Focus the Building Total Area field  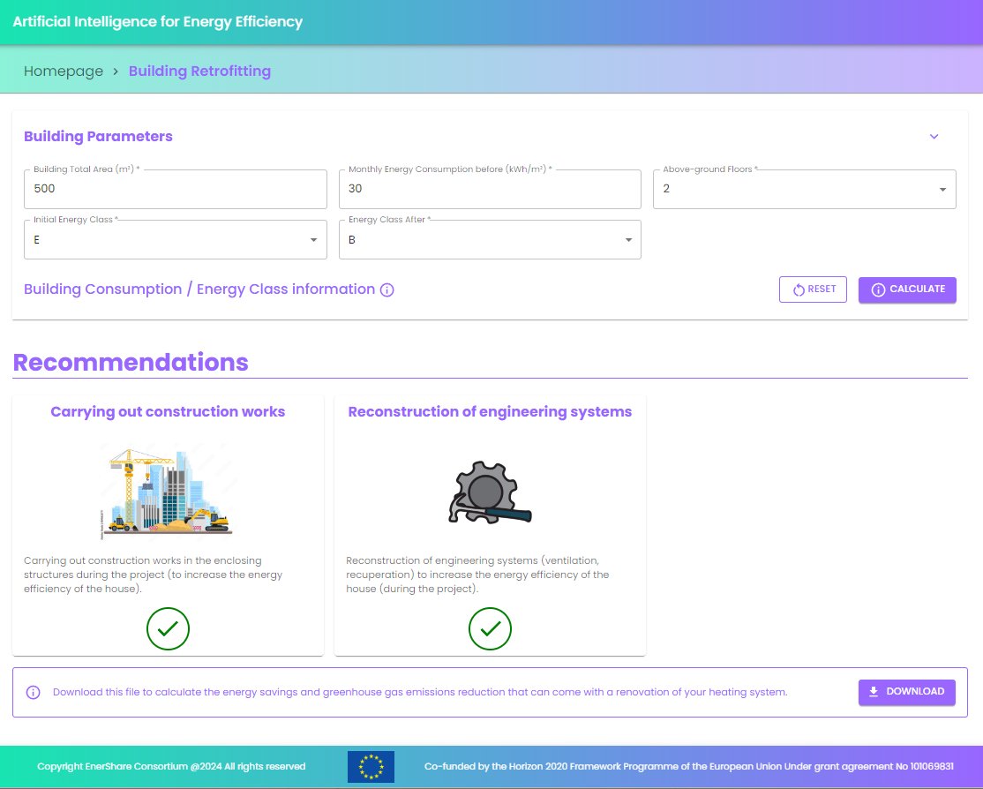pos(176,189)
